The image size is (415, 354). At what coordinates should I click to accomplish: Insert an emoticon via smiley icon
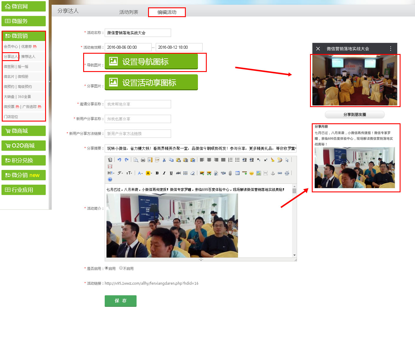[x=252, y=173]
